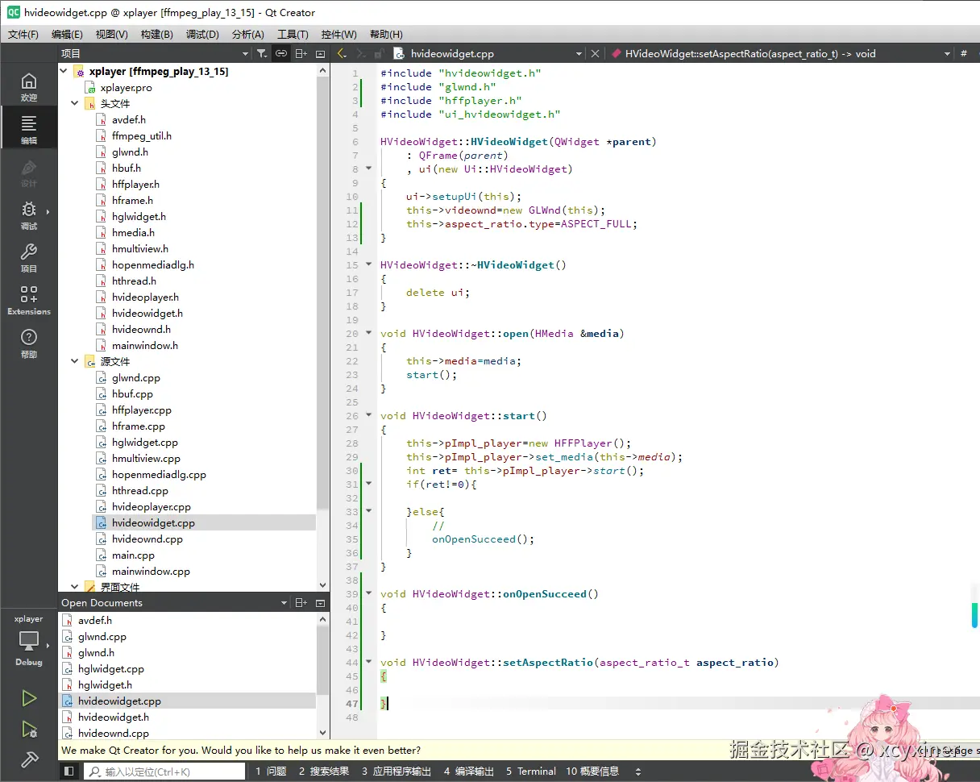This screenshot has height=782, width=980.
Task: Open the xplayer Debug kit selector
Action: [x=29, y=641]
